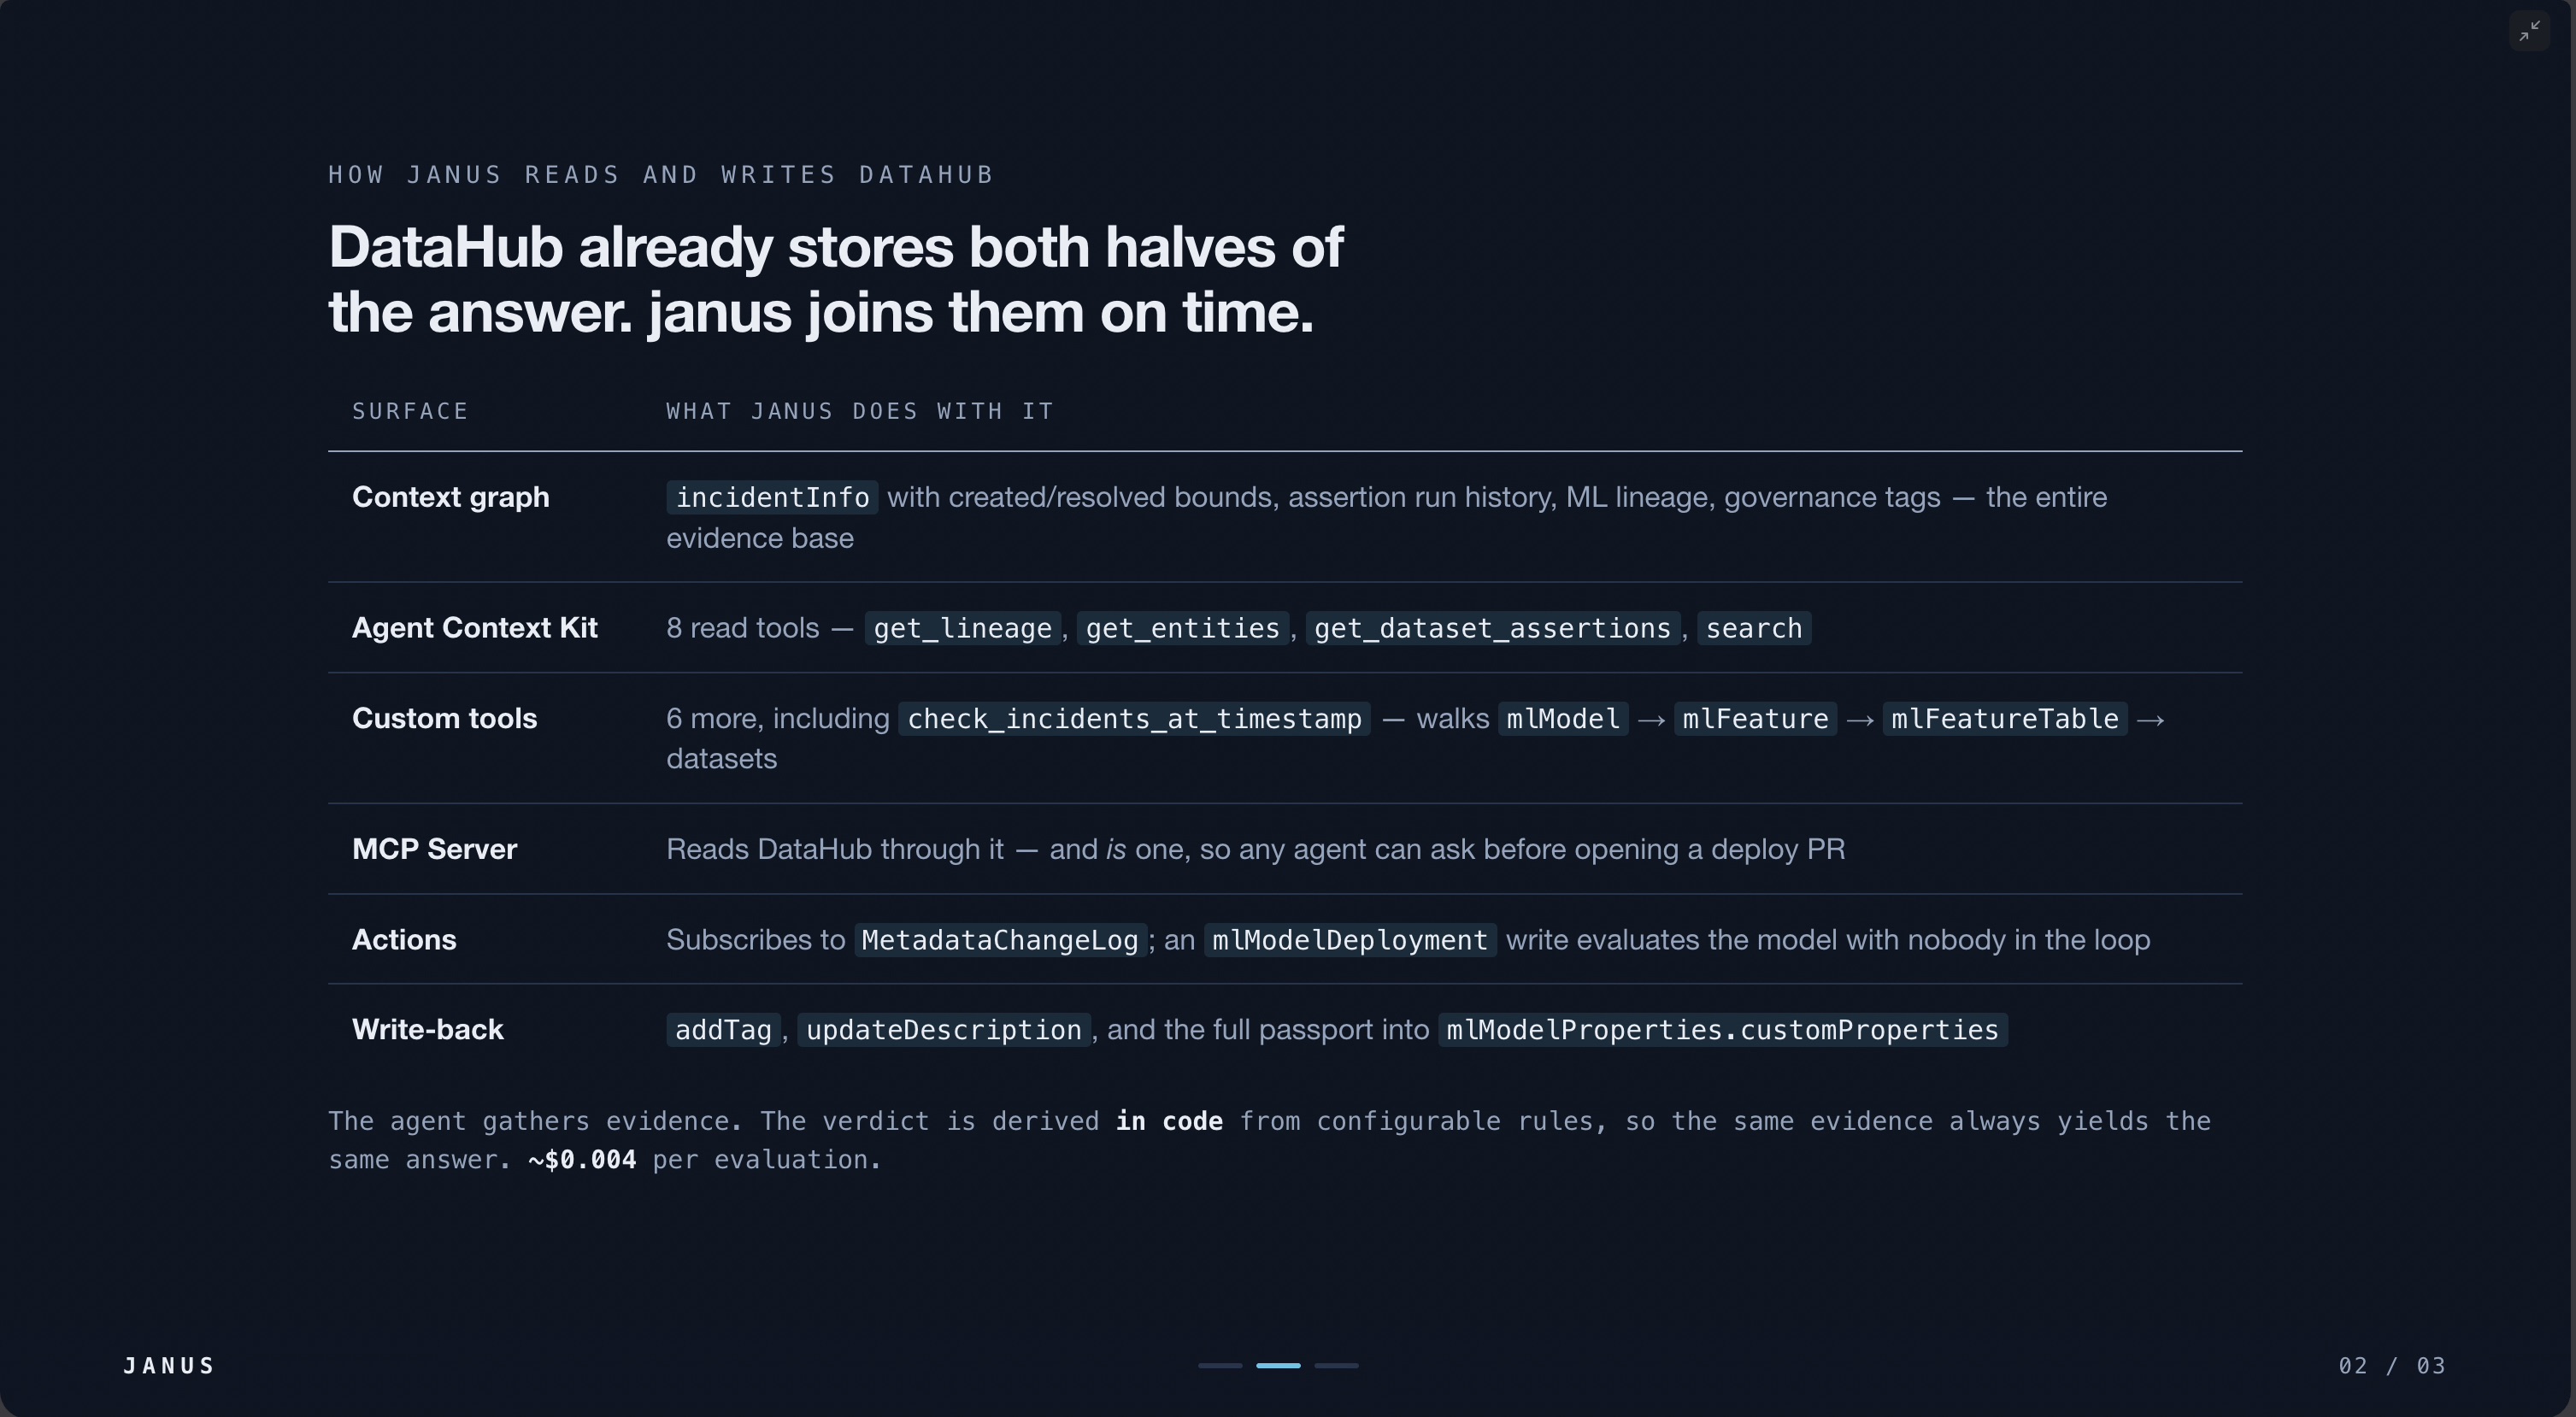Image resolution: width=2576 pixels, height=1417 pixels.
Task: Select mlModelProperties.customProperties code chip
Action: click(1722, 1030)
